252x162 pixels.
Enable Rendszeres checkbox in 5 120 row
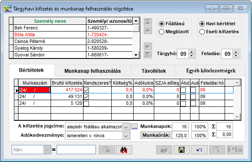point(86,104)
